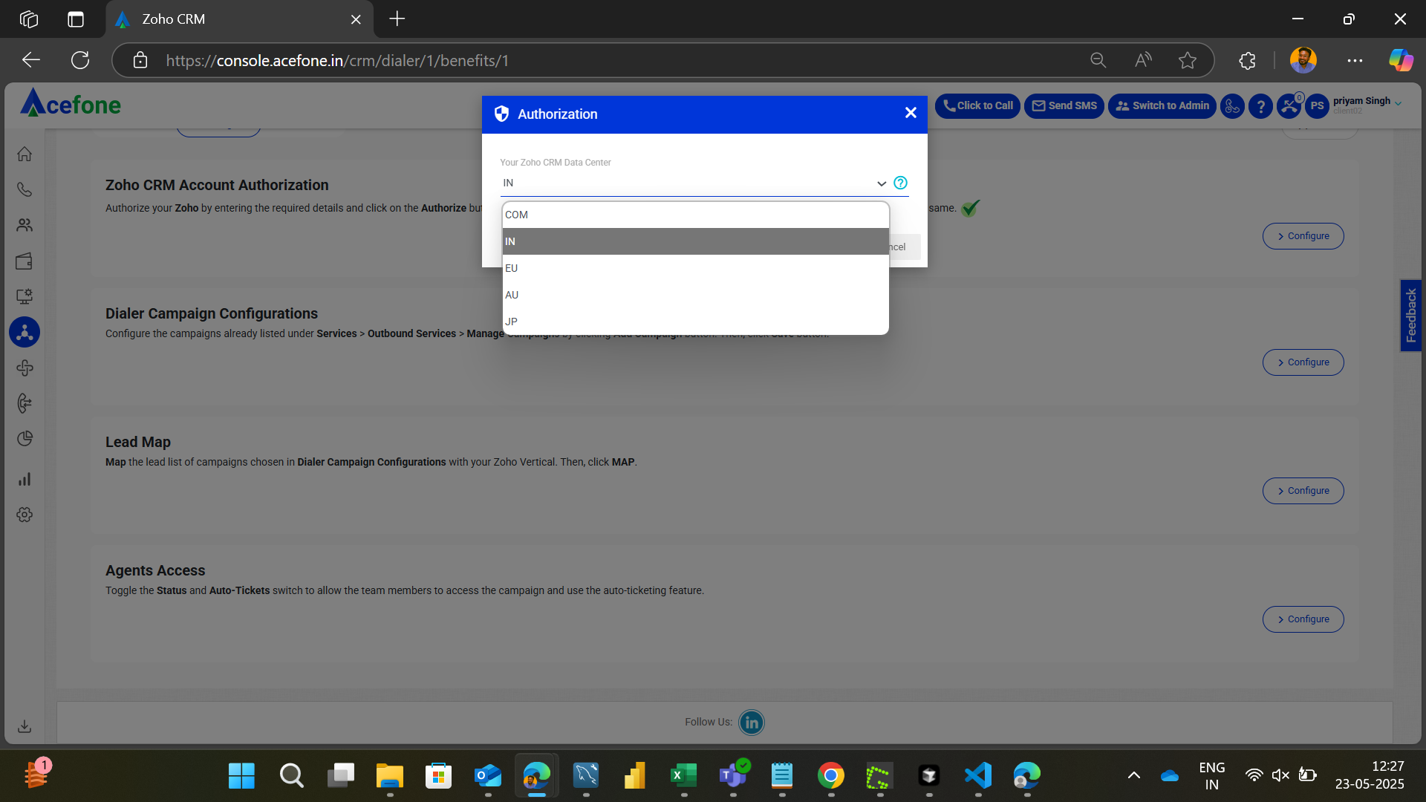Click the LinkedIn follow icon

tap(751, 723)
